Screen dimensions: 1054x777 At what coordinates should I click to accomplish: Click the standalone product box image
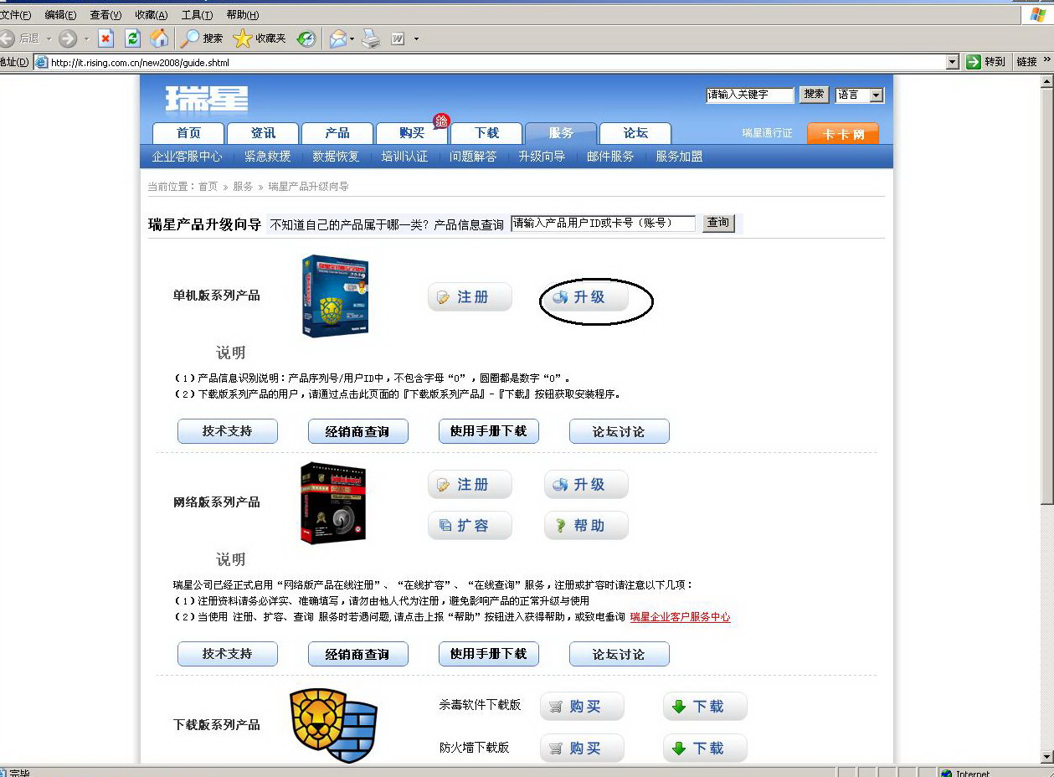tap(336, 296)
